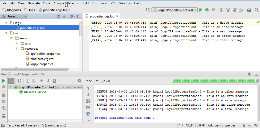Open Project Structure icon
Viewport: 260px width, 128px height.
(x=249, y=10)
